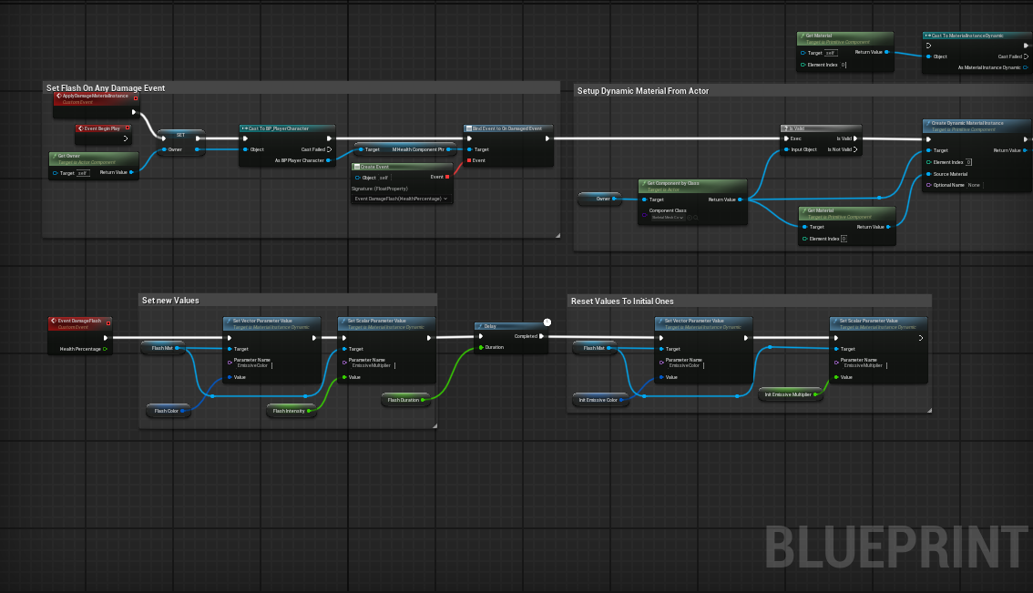Select Bind Event to On Damaged Event title
The width and height of the screenshot is (1033, 593).
507,128
